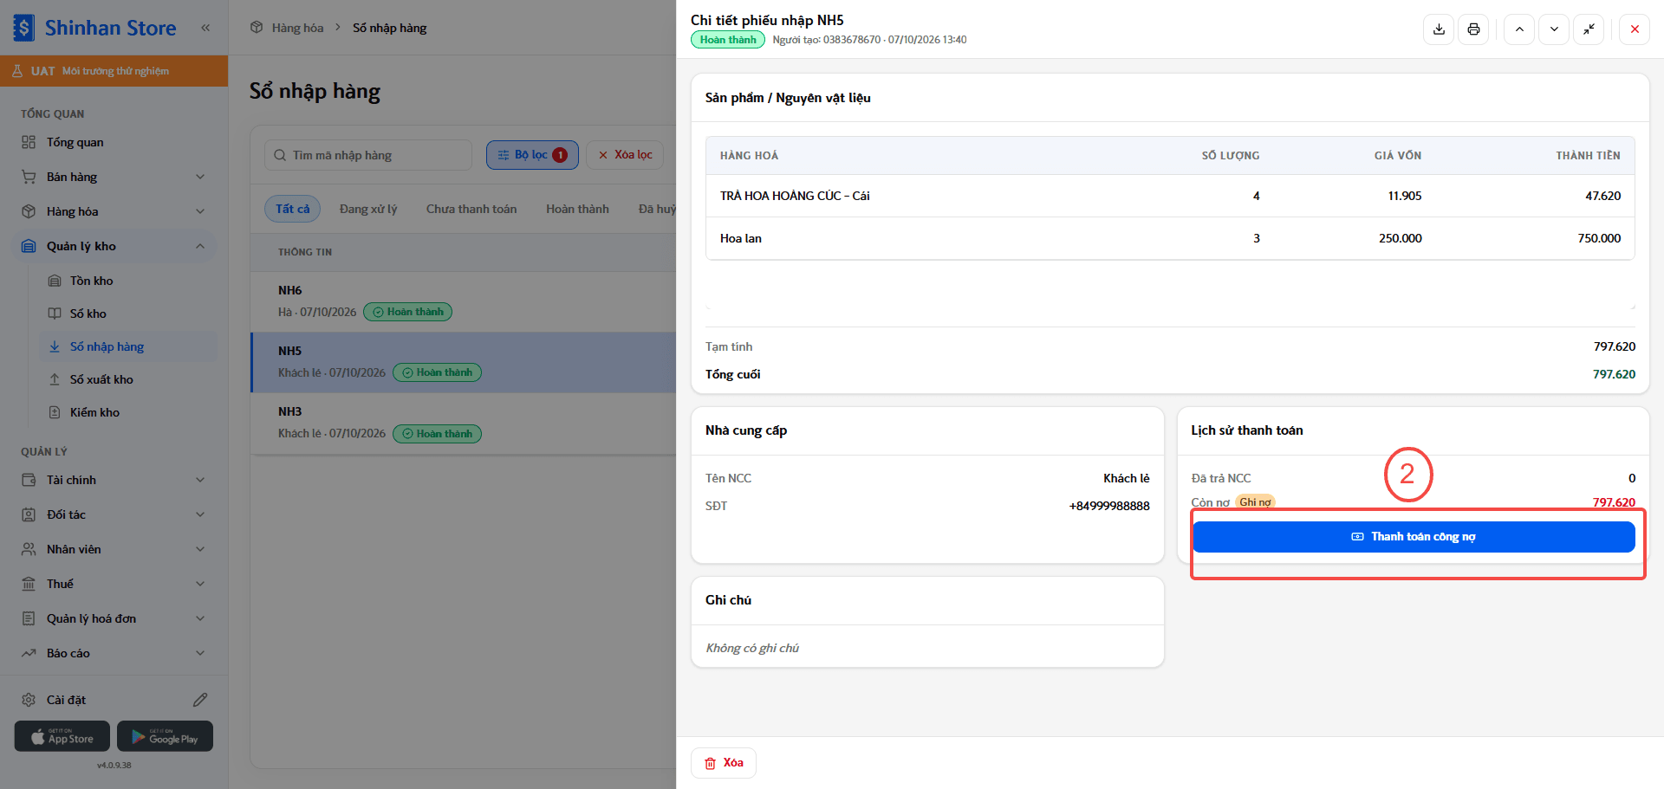Select the NH6 receipt row
The width and height of the screenshot is (1664, 789).
(464, 301)
